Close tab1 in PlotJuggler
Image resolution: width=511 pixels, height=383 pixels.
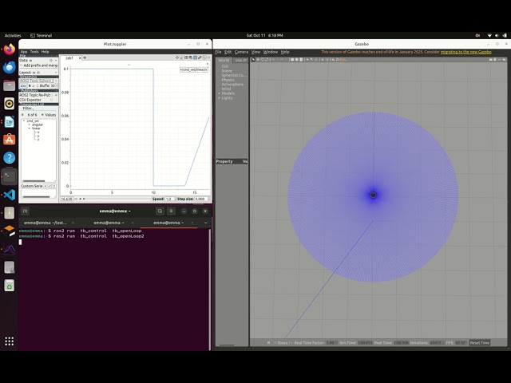click(x=80, y=58)
